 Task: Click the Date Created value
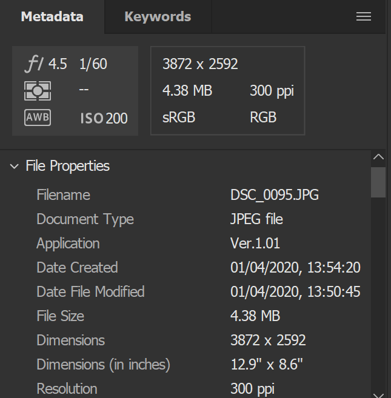pos(295,268)
